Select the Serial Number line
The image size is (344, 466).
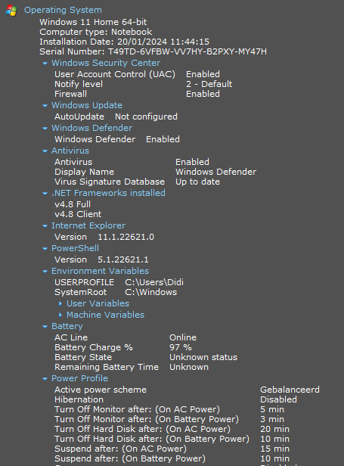click(153, 51)
